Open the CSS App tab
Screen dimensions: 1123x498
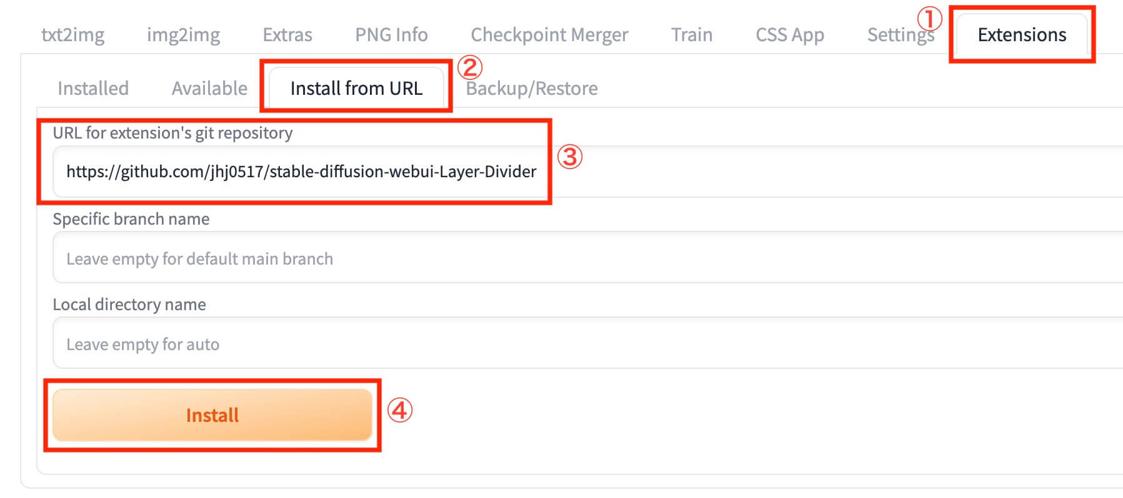[x=789, y=35]
